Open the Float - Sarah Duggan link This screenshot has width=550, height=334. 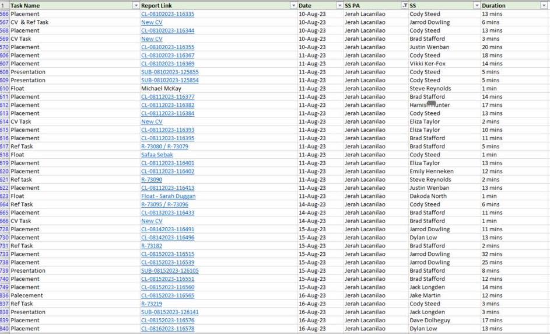[x=169, y=196]
